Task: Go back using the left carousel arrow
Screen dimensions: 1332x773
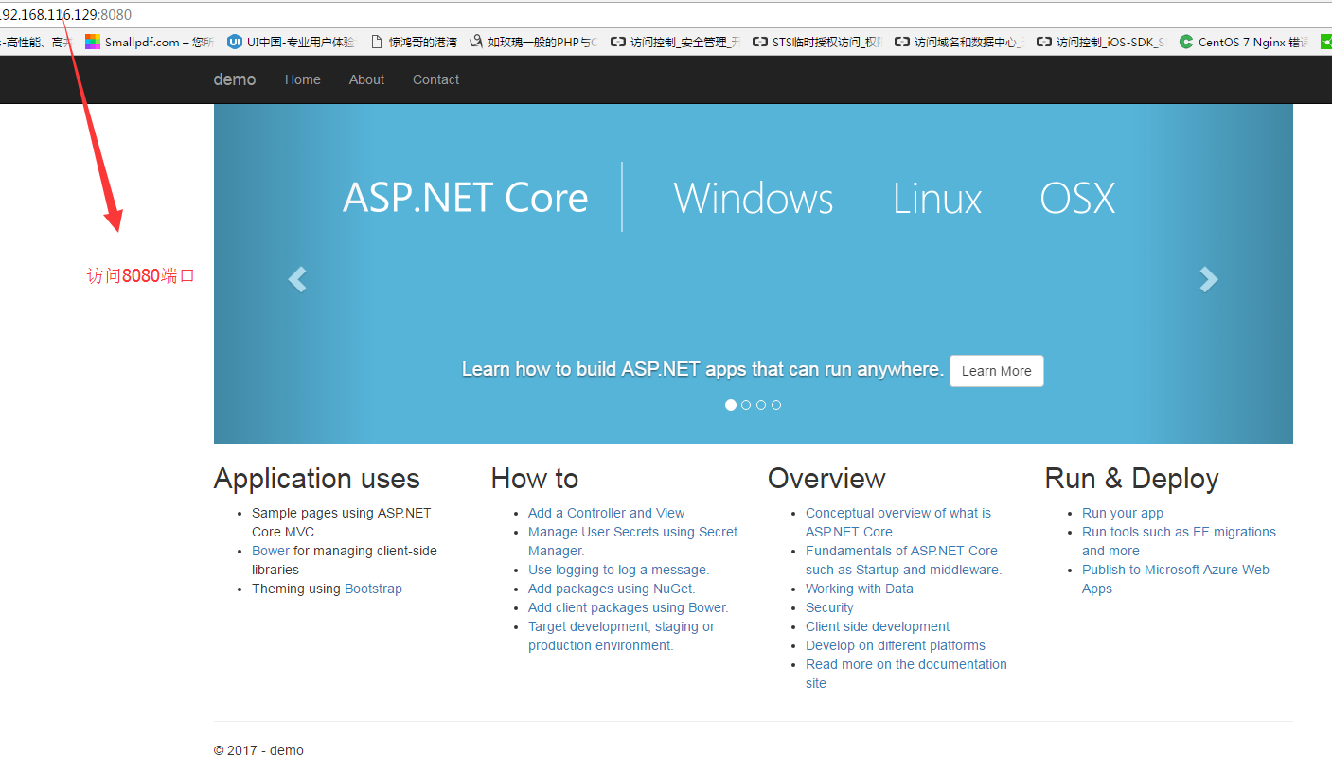Action: click(297, 279)
